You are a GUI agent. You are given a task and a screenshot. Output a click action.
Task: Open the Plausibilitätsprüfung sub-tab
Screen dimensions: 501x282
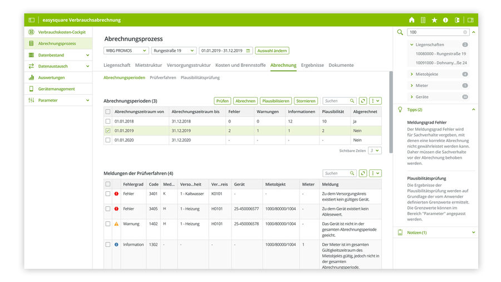pos(200,77)
